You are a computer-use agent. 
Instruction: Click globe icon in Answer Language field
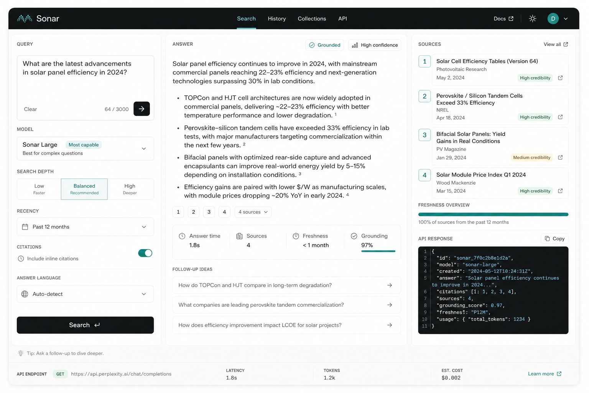tap(25, 294)
